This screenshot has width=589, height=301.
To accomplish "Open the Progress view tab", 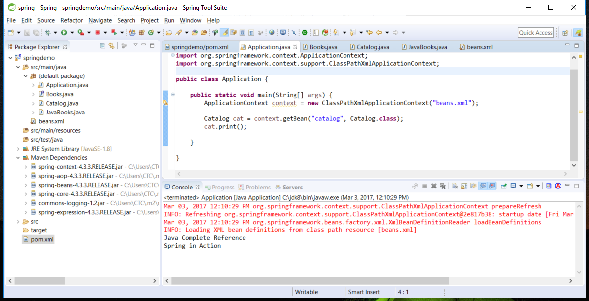I will (x=219, y=187).
